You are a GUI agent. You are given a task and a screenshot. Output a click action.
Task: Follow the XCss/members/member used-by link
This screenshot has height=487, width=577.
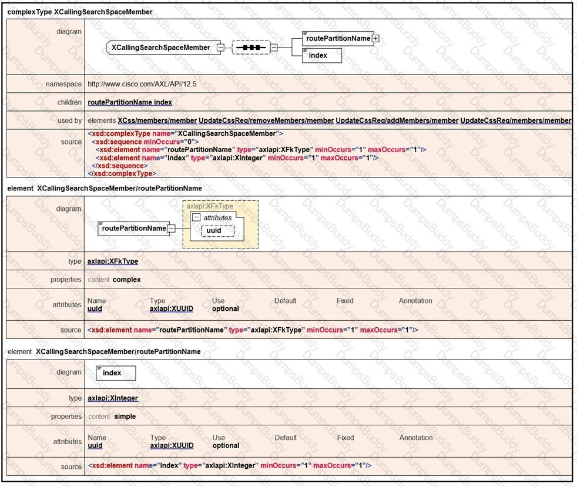[157, 120]
